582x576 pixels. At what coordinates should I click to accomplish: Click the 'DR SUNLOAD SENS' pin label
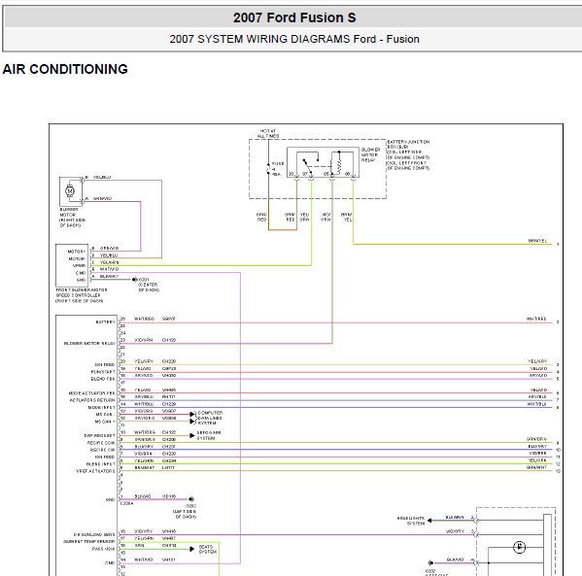[94, 535]
